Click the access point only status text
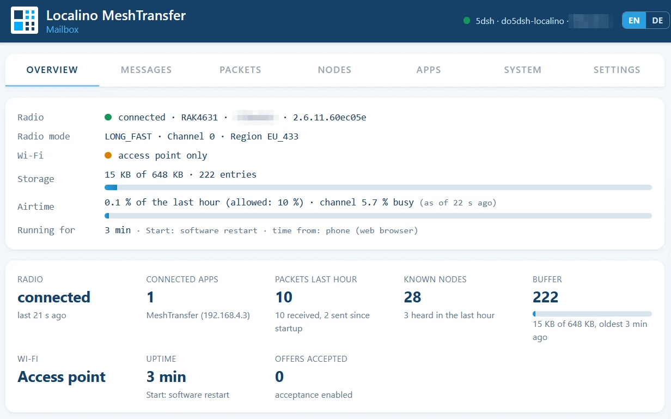The width and height of the screenshot is (671, 419). 163,155
